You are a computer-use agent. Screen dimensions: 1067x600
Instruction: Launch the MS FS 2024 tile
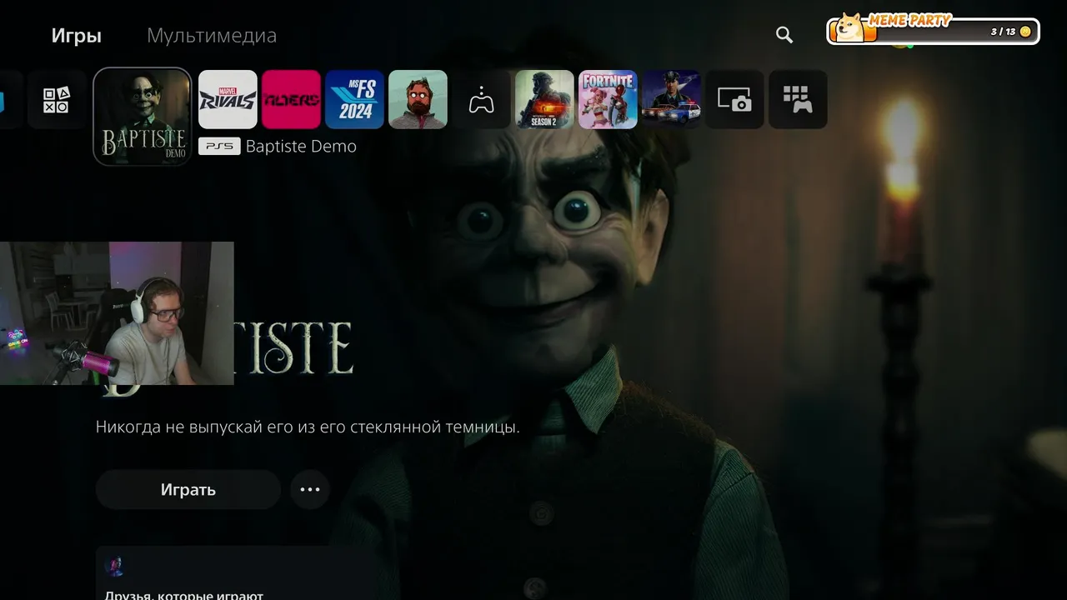click(x=354, y=99)
